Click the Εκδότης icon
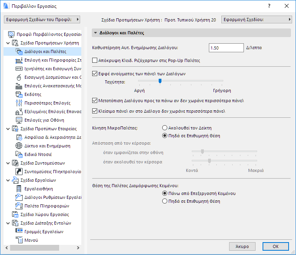The image size is (296, 255). tap(19, 94)
